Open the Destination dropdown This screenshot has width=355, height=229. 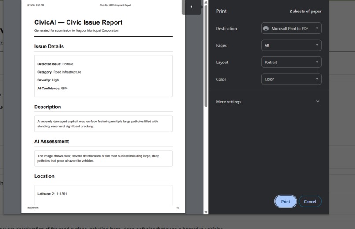291,28
